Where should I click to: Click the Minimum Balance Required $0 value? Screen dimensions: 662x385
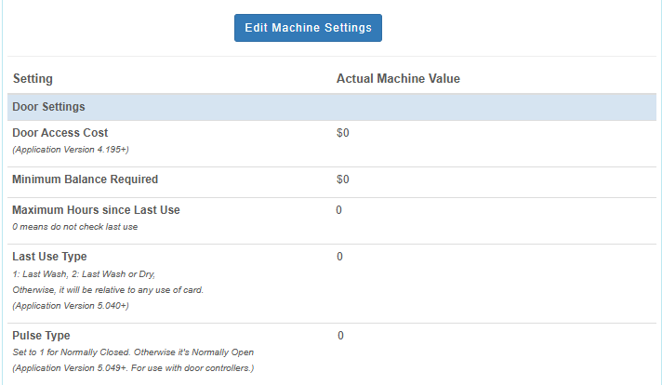[x=342, y=179]
